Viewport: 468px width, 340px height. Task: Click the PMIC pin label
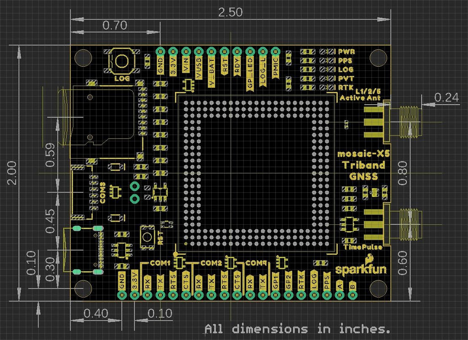pos(276,68)
